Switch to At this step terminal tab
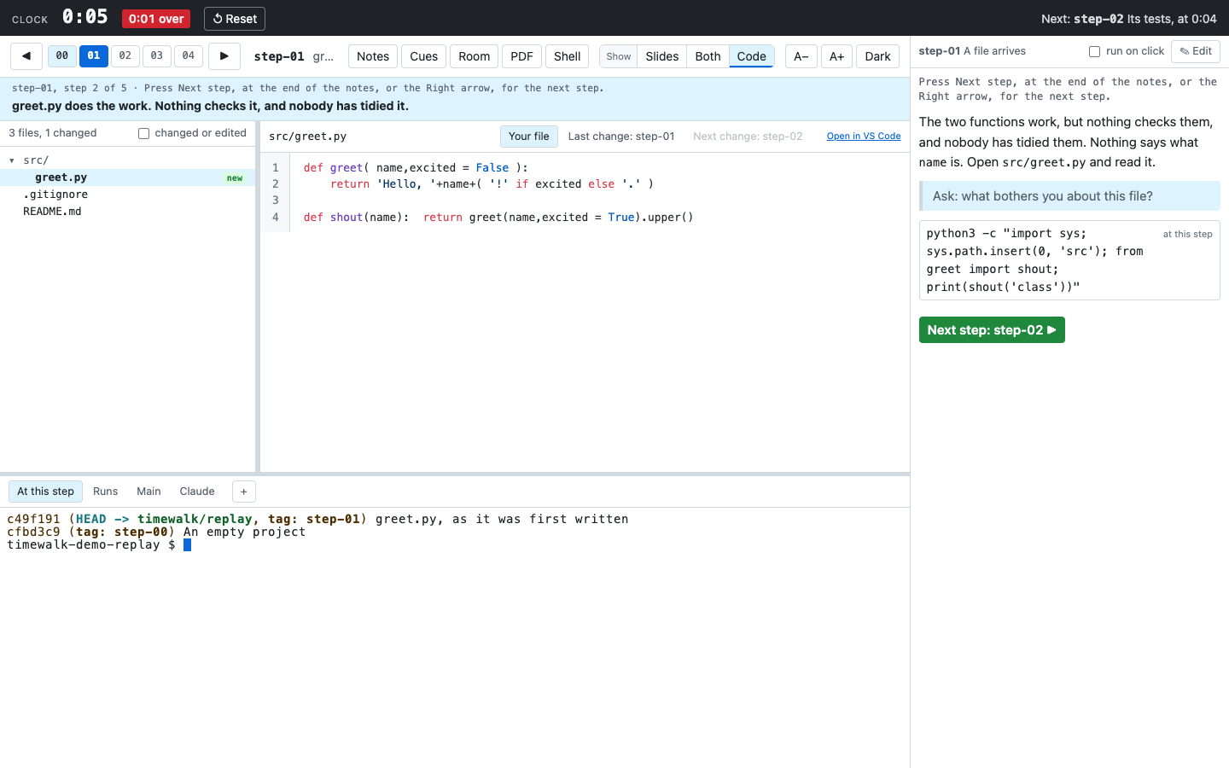The width and height of the screenshot is (1229, 768). pyautogui.click(x=46, y=492)
